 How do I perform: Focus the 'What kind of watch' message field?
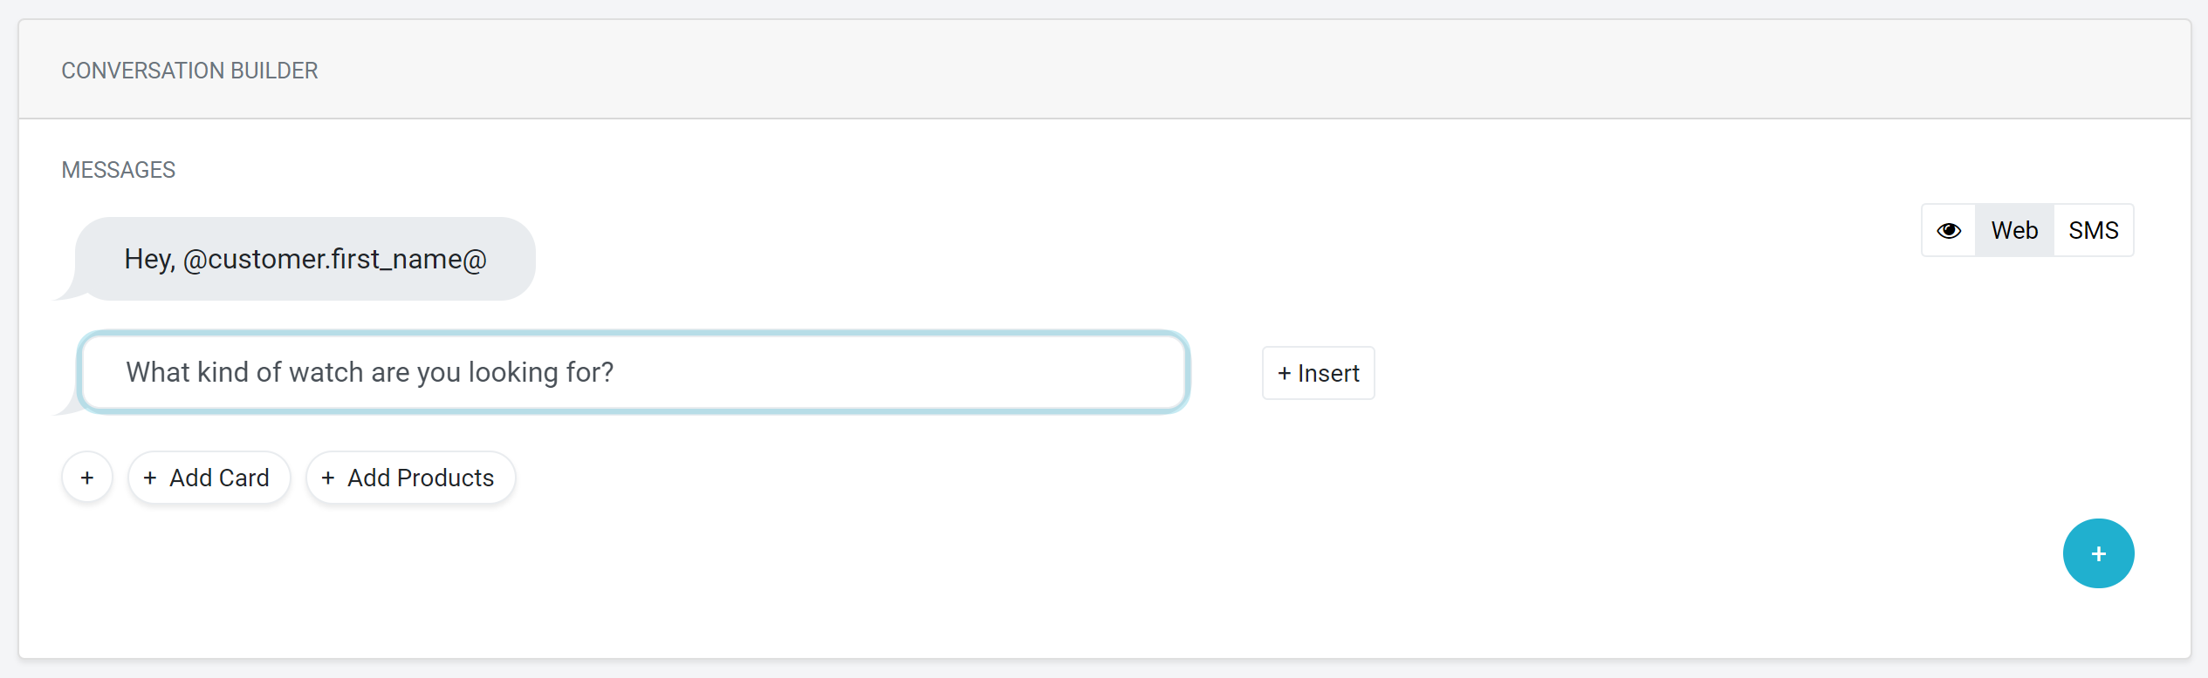tap(634, 372)
